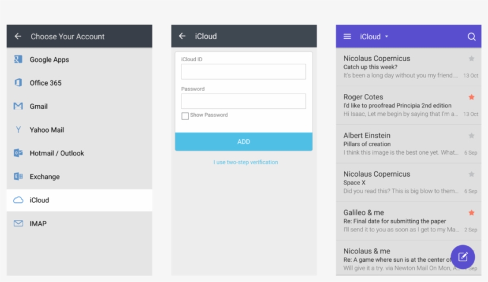Open the Space X email
488x282 pixels.
coord(408,183)
